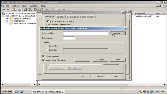
Task: Open the File menu
Action: point(8,6)
